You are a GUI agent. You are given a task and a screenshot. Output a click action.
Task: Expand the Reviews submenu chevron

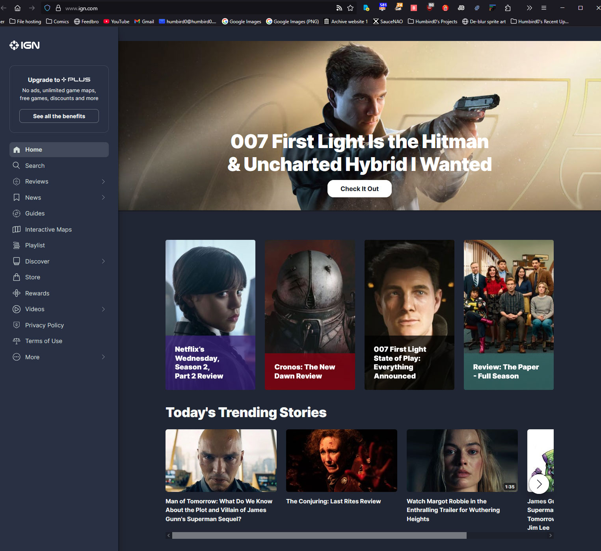(x=103, y=182)
